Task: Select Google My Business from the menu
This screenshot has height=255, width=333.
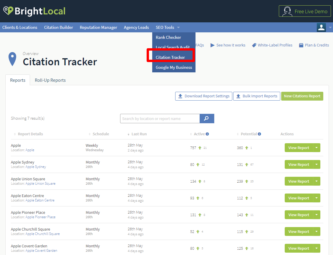Action: [174, 67]
